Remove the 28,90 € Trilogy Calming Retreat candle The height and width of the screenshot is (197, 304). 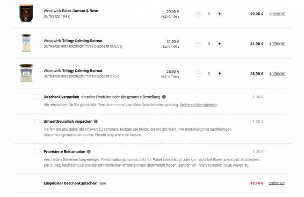pos(277,73)
